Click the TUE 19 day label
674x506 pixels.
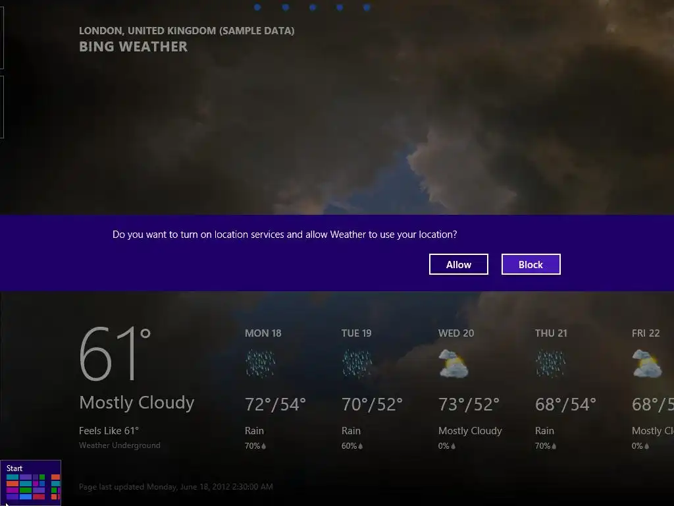[x=356, y=333]
